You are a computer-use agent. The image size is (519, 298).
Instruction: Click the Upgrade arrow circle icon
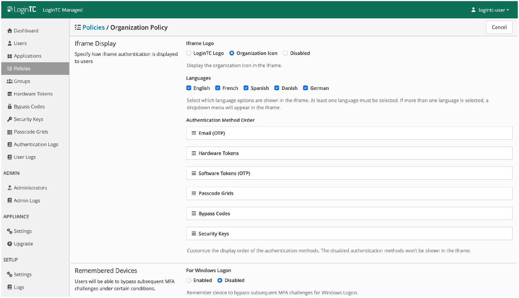pos(10,244)
